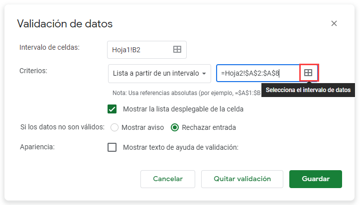Click the 'Nota: Usa referencias absolutas' hint text
The width and height of the screenshot is (360, 205).
186,93
